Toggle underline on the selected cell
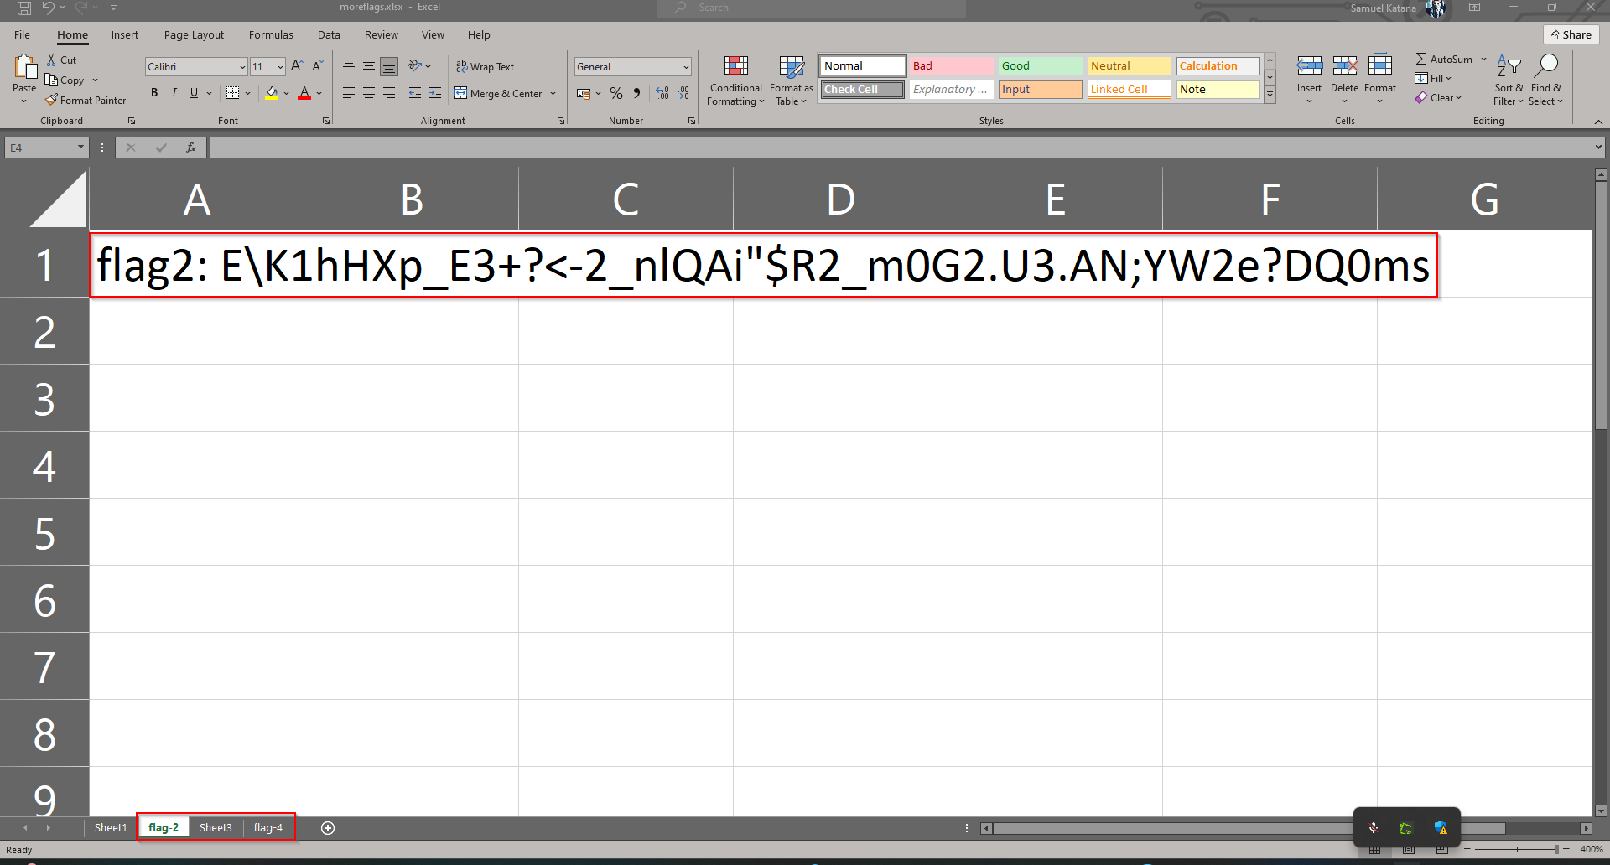 point(193,92)
